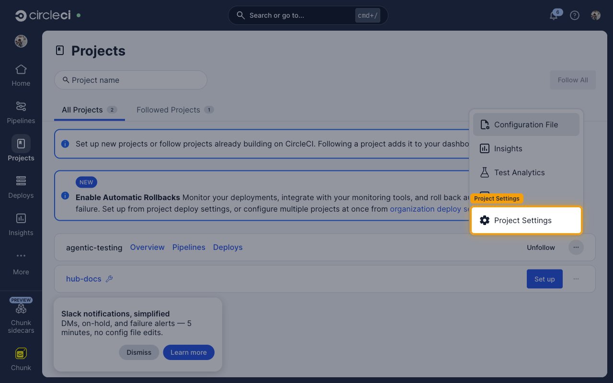
Task: Click the info icon on the Set up projects banner
Action: [65, 144]
